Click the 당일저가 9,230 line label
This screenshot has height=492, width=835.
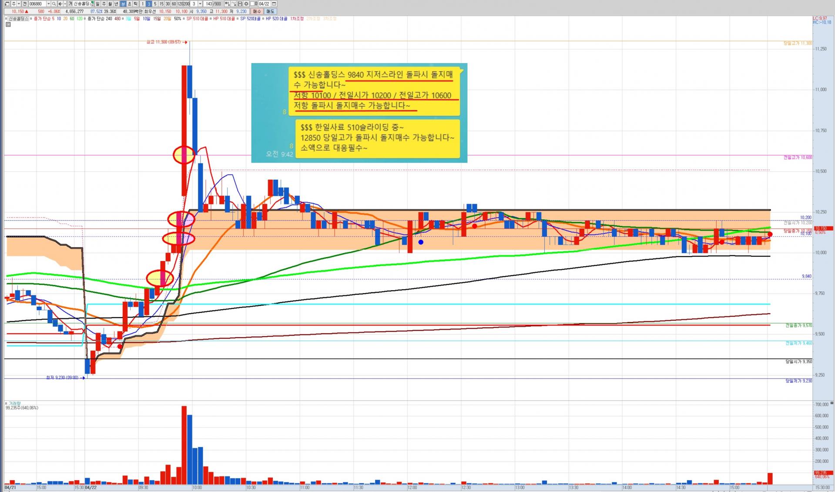[x=798, y=381]
